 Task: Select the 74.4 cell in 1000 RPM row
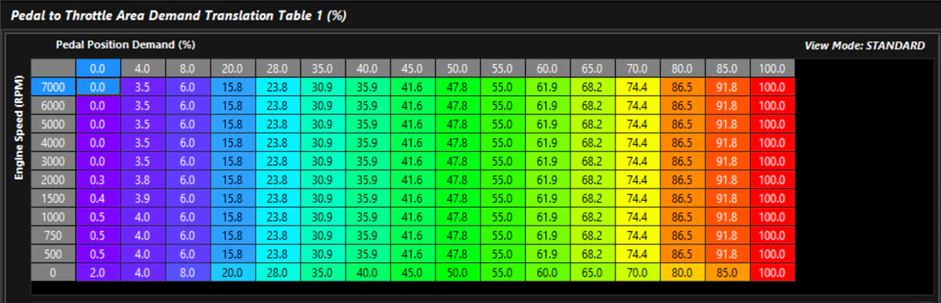pyautogui.click(x=637, y=216)
